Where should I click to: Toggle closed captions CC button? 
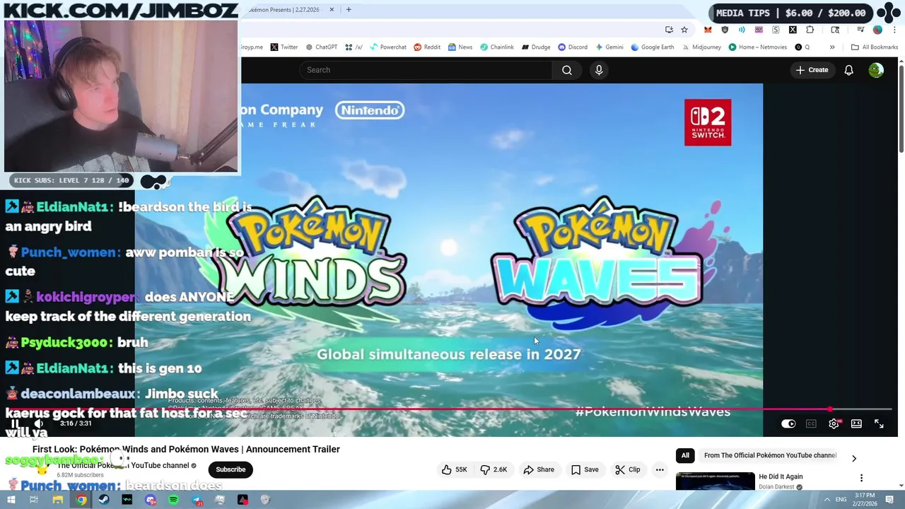811,423
